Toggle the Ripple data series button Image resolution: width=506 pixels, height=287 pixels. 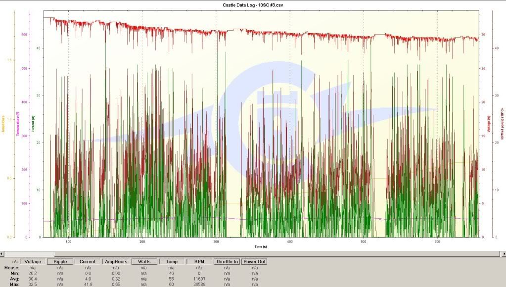(x=60, y=262)
